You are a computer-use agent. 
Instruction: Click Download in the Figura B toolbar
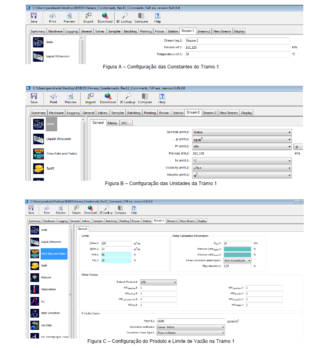click(108, 98)
